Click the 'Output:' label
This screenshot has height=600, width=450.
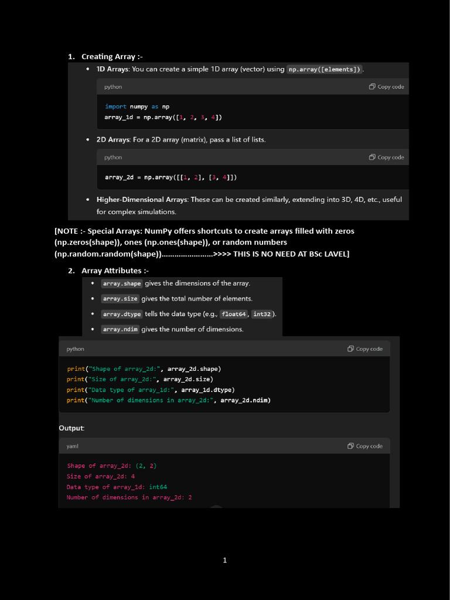pyautogui.click(x=71, y=428)
